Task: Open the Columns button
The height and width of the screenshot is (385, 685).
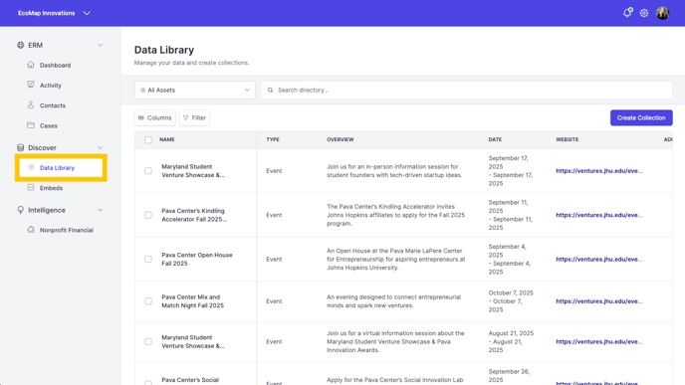Action: 155,117
